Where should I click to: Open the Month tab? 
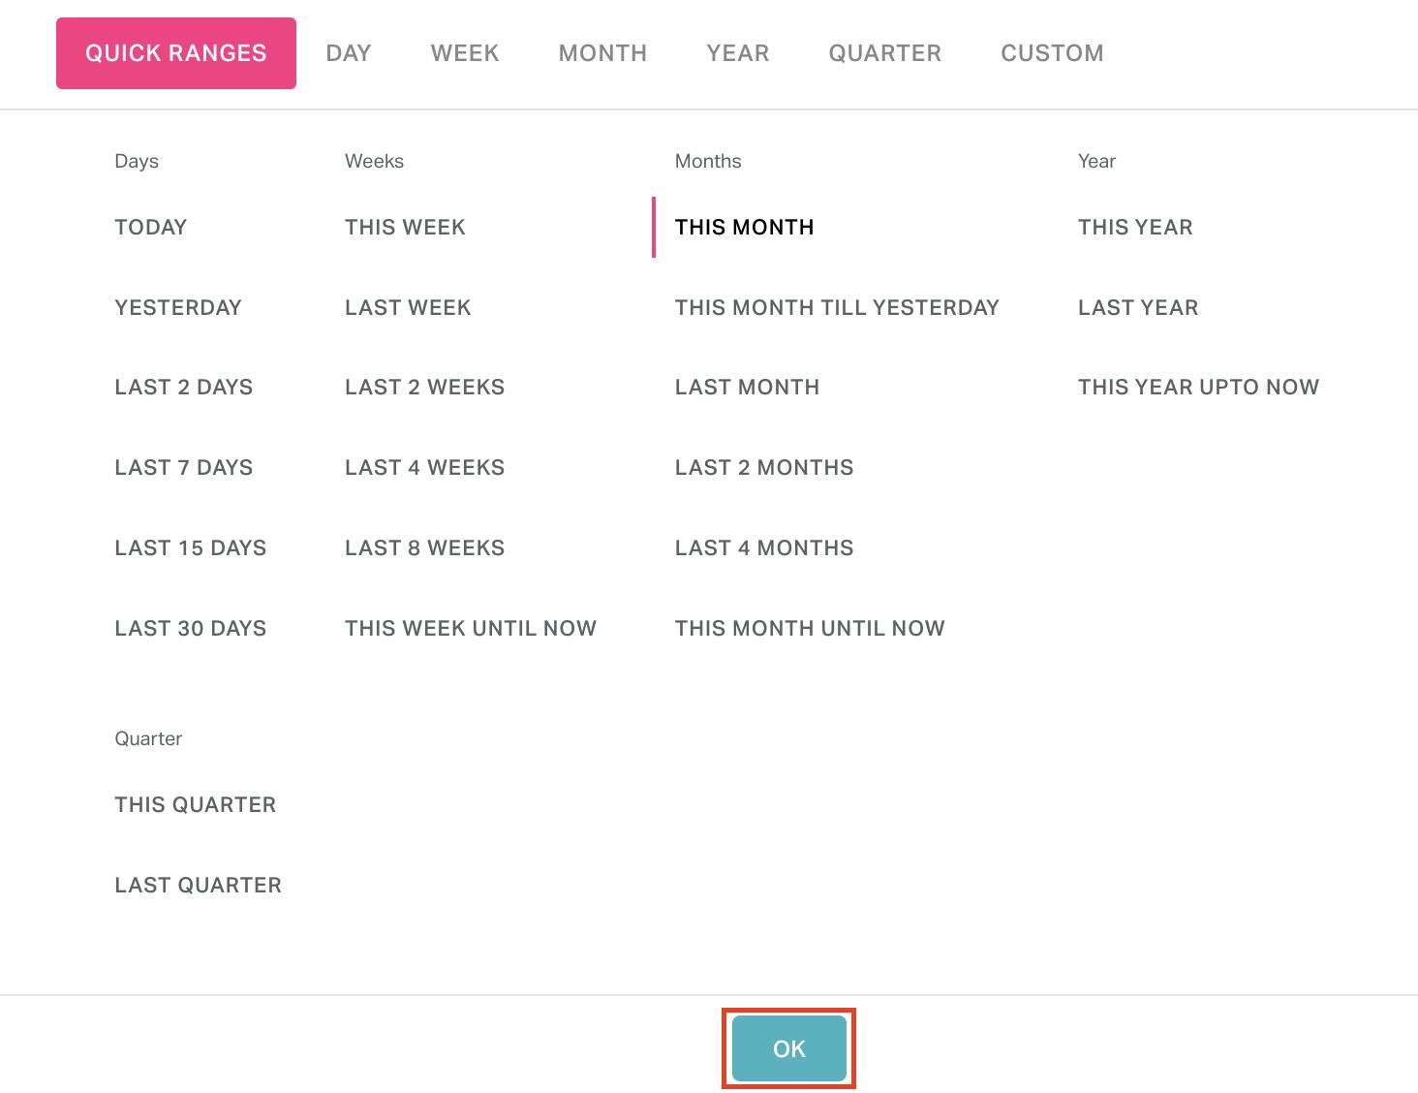coord(602,53)
